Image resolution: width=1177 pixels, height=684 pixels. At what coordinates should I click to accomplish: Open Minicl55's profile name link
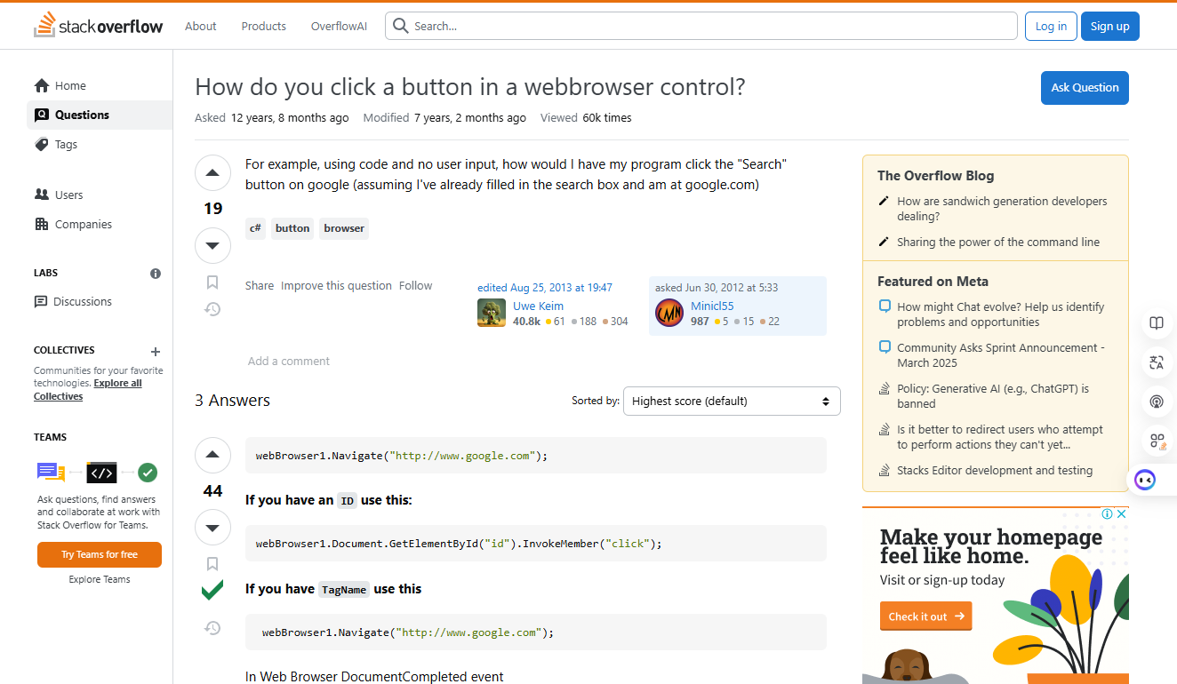coord(713,306)
